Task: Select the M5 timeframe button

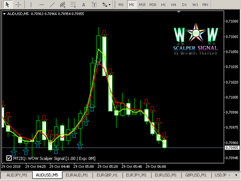Action: tap(131, 5)
